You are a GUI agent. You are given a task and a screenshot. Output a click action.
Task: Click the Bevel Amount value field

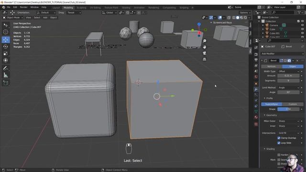pyautogui.click(x=288, y=75)
